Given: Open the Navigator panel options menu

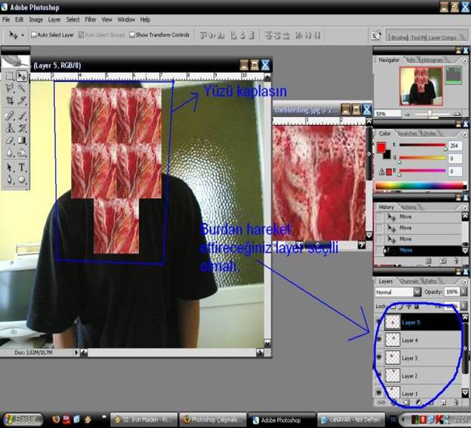Looking at the screenshot, I should coord(465,60).
